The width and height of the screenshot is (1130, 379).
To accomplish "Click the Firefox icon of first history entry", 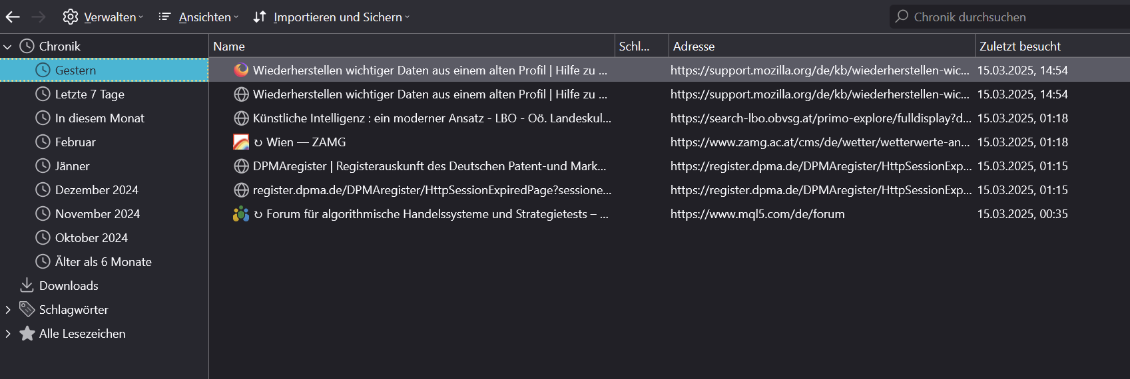I will tap(241, 70).
